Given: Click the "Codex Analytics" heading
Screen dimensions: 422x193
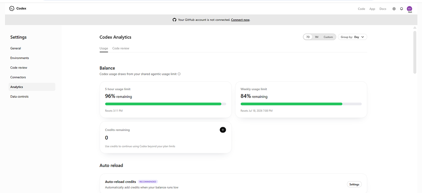Looking at the screenshot, I should [x=115, y=37].
